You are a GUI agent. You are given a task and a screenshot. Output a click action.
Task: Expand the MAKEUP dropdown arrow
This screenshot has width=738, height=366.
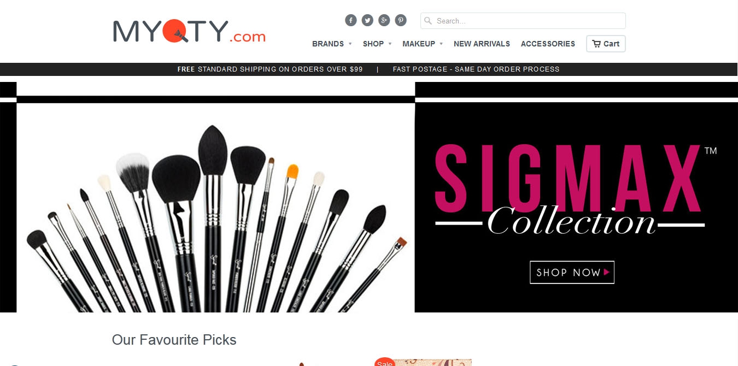click(441, 44)
